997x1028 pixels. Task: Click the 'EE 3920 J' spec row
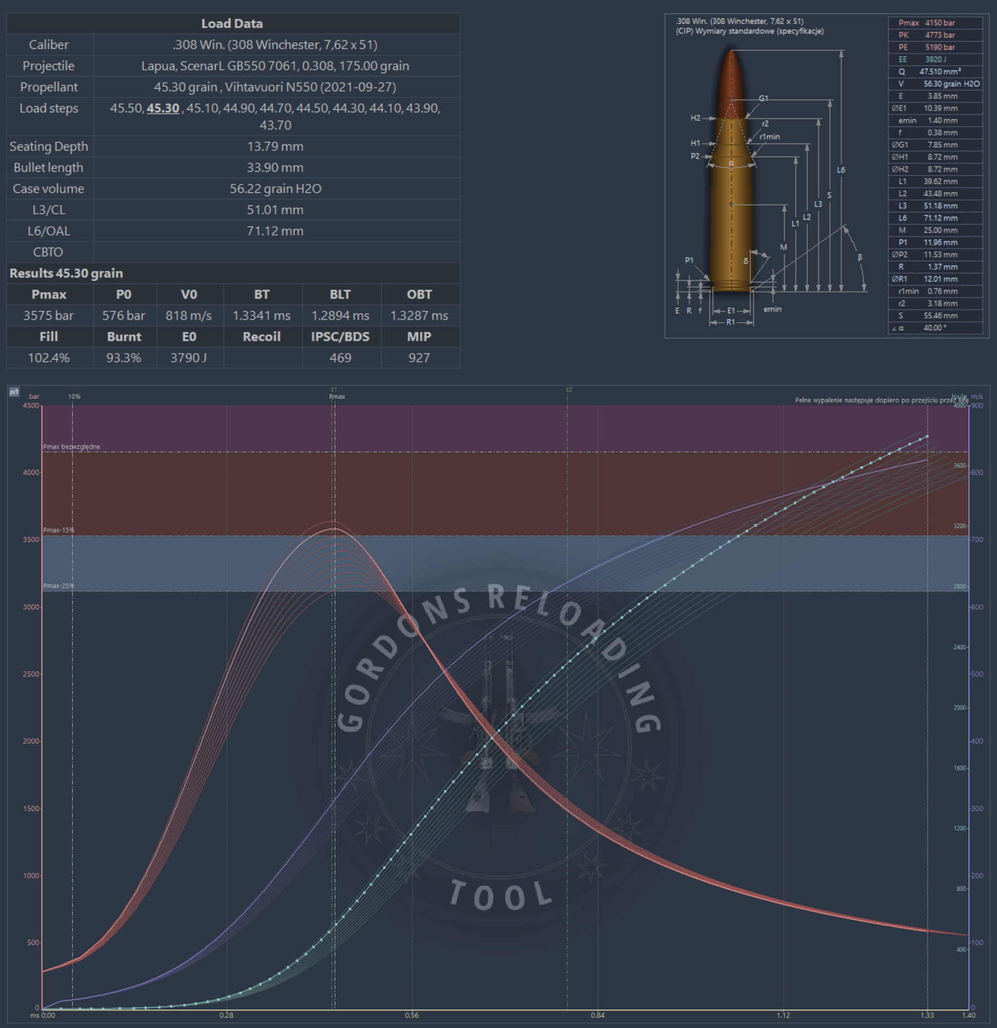(936, 59)
